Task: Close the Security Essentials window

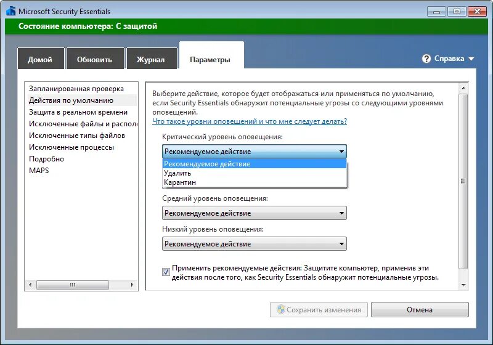Action: 477,12
